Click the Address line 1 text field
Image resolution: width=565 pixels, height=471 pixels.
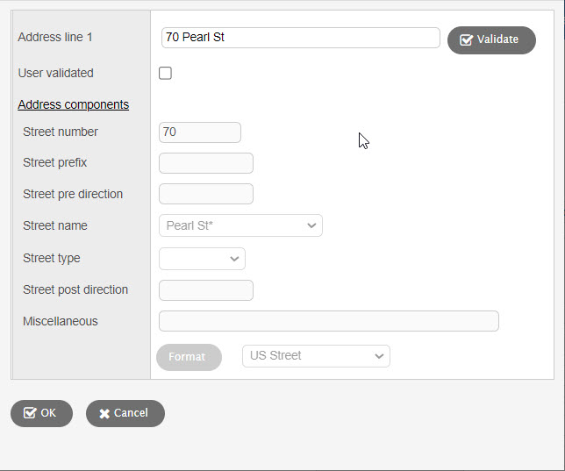click(x=300, y=38)
